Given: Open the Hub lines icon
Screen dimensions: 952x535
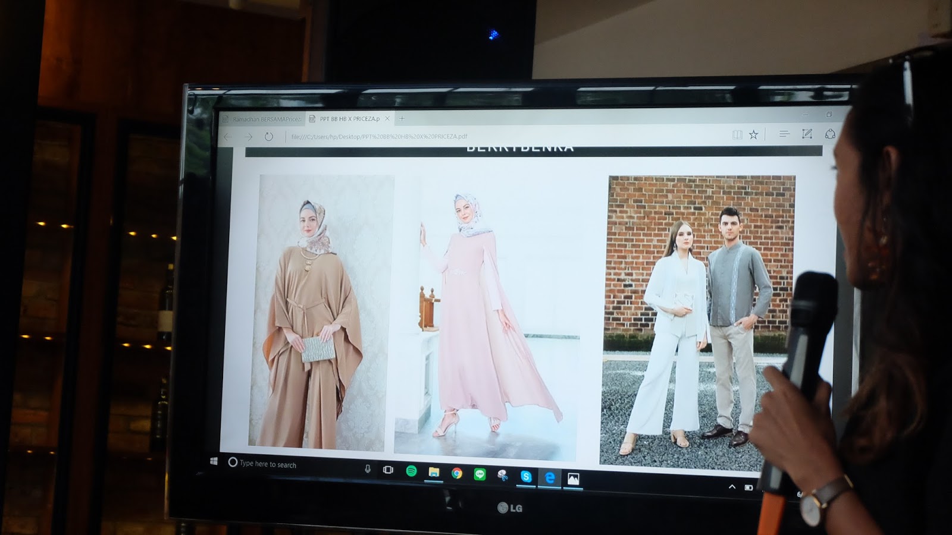Looking at the screenshot, I should pos(784,134).
